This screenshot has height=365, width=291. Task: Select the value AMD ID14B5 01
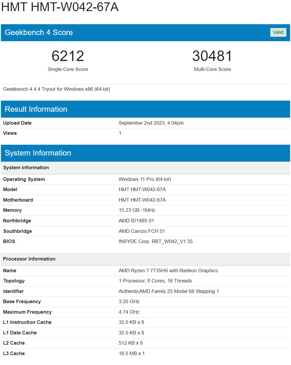point(136,221)
